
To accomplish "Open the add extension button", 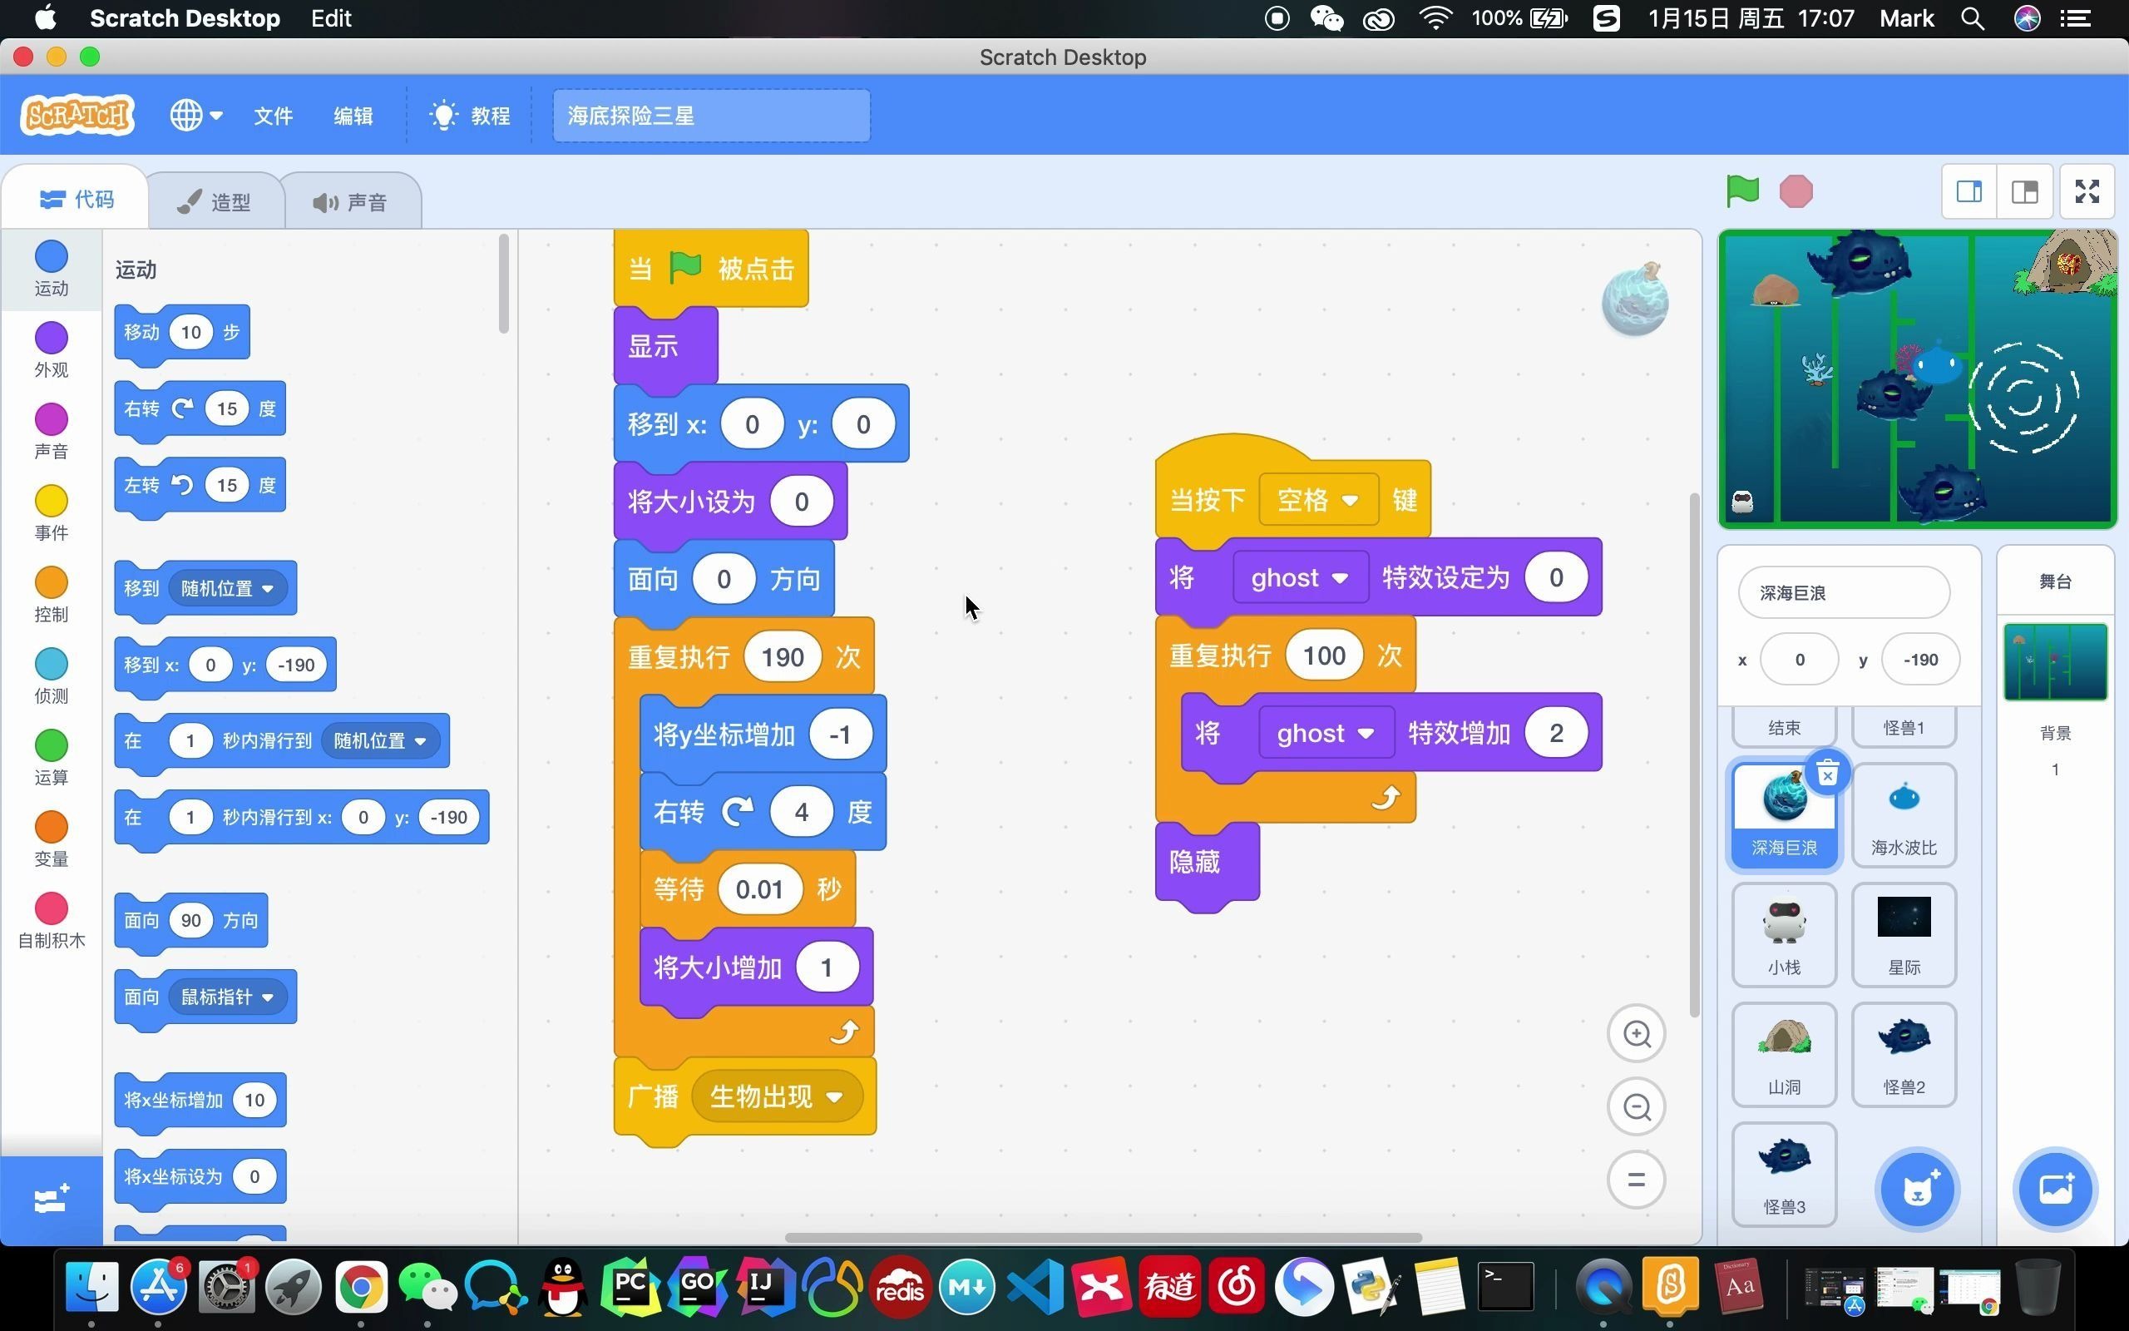I will pos(51,1199).
